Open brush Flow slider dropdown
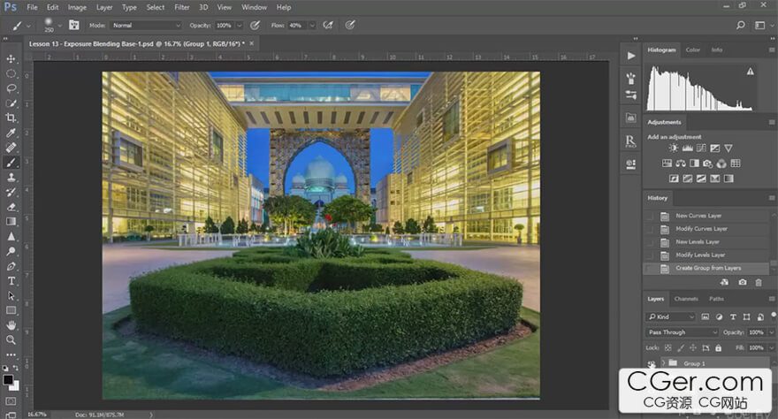Image resolution: width=778 pixels, height=419 pixels. coord(312,26)
